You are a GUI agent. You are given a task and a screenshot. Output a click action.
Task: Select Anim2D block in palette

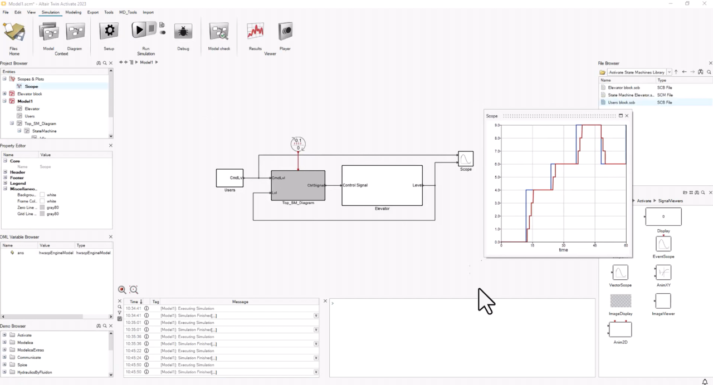(620, 329)
